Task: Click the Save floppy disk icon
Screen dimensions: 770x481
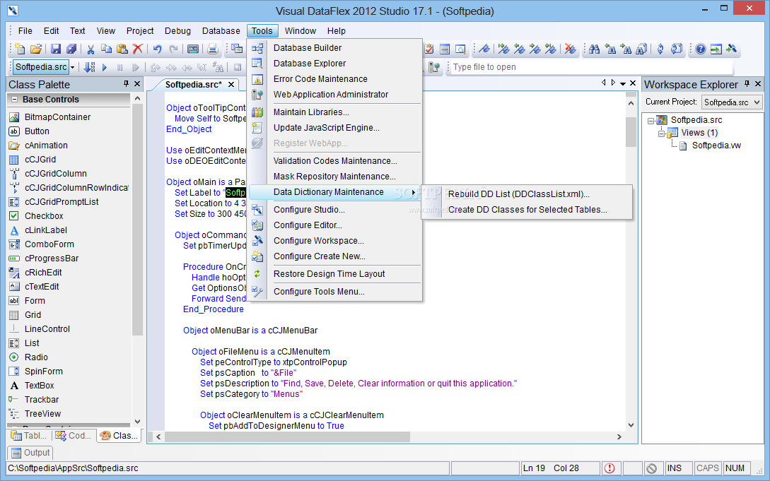Action: tap(56, 49)
